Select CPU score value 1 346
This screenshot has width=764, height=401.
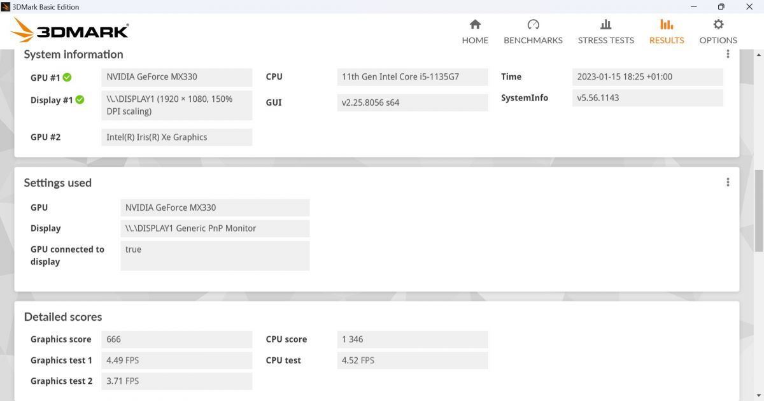[x=412, y=339]
